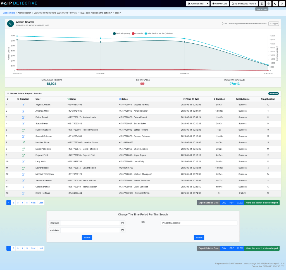Screen dimensions: 286x270
Task: Click the start date input field
Action: [90, 223]
